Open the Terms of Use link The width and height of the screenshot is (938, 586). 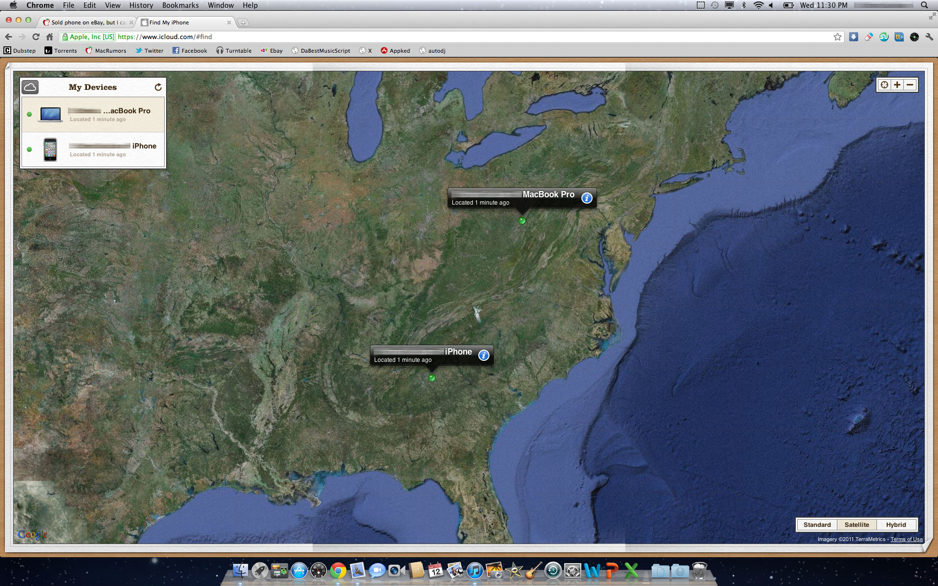[906, 539]
